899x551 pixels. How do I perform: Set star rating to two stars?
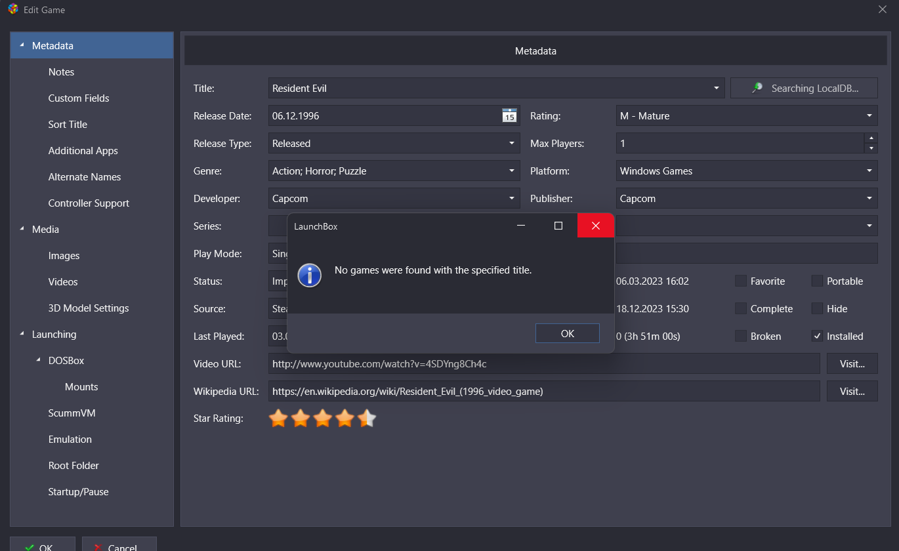[301, 418]
